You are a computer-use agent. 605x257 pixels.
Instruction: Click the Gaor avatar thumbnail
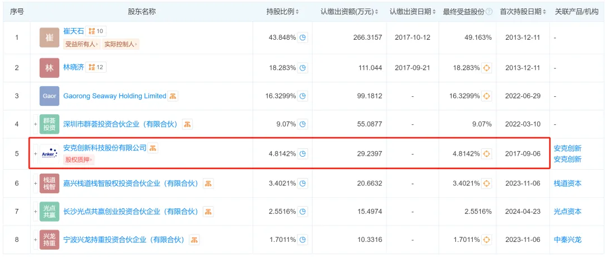click(49, 96)
